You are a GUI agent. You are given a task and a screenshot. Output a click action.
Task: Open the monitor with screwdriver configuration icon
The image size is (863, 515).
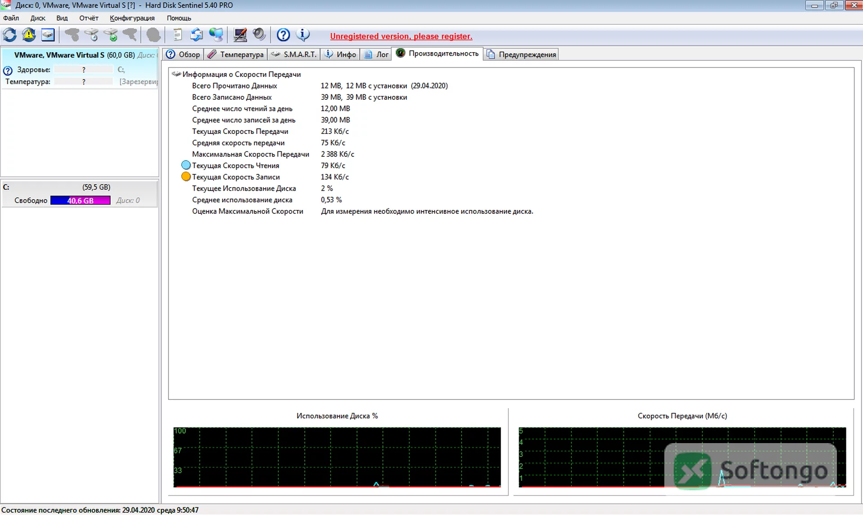tap(240, 35)
